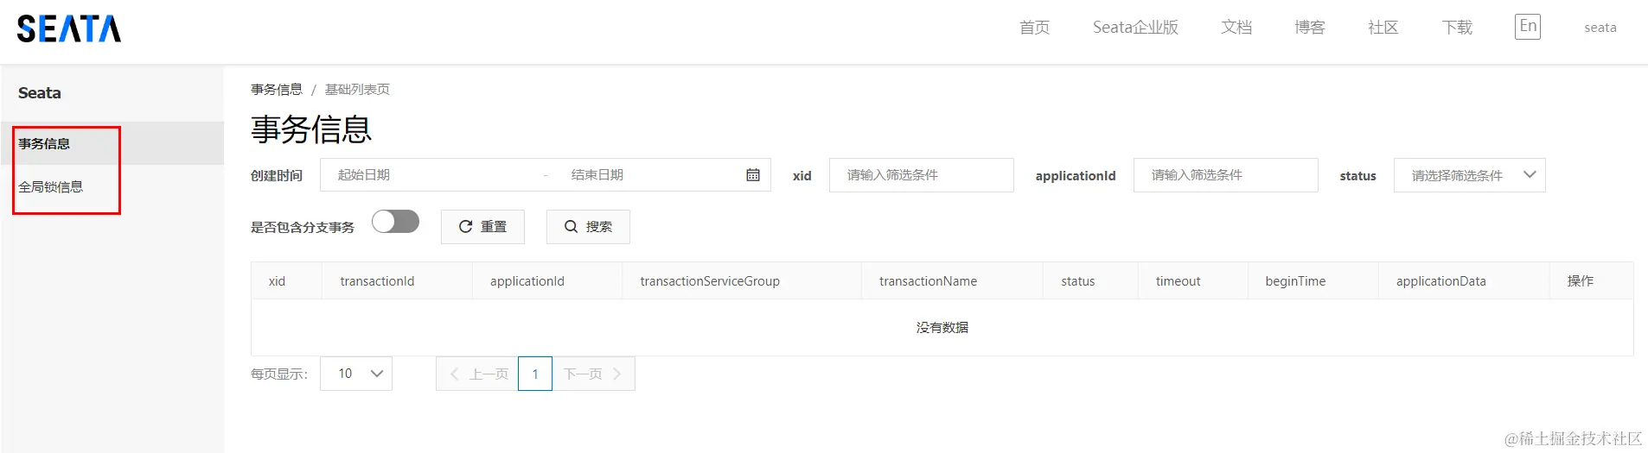Viewport: 1648px width, 453px height.
Task: Select 事务信息 in the sidebar
Action: (x=112, y=143)
